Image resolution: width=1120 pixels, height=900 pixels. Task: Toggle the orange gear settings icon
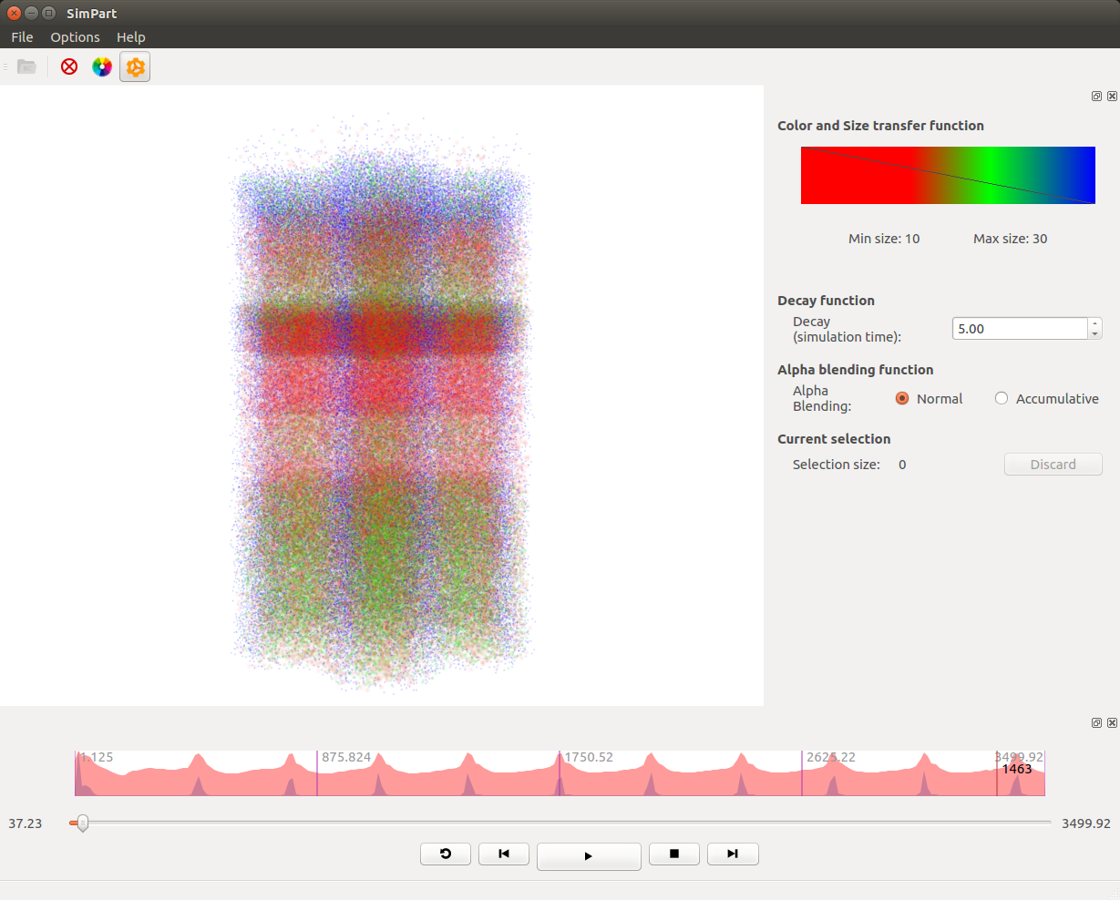tap(135, 66)
